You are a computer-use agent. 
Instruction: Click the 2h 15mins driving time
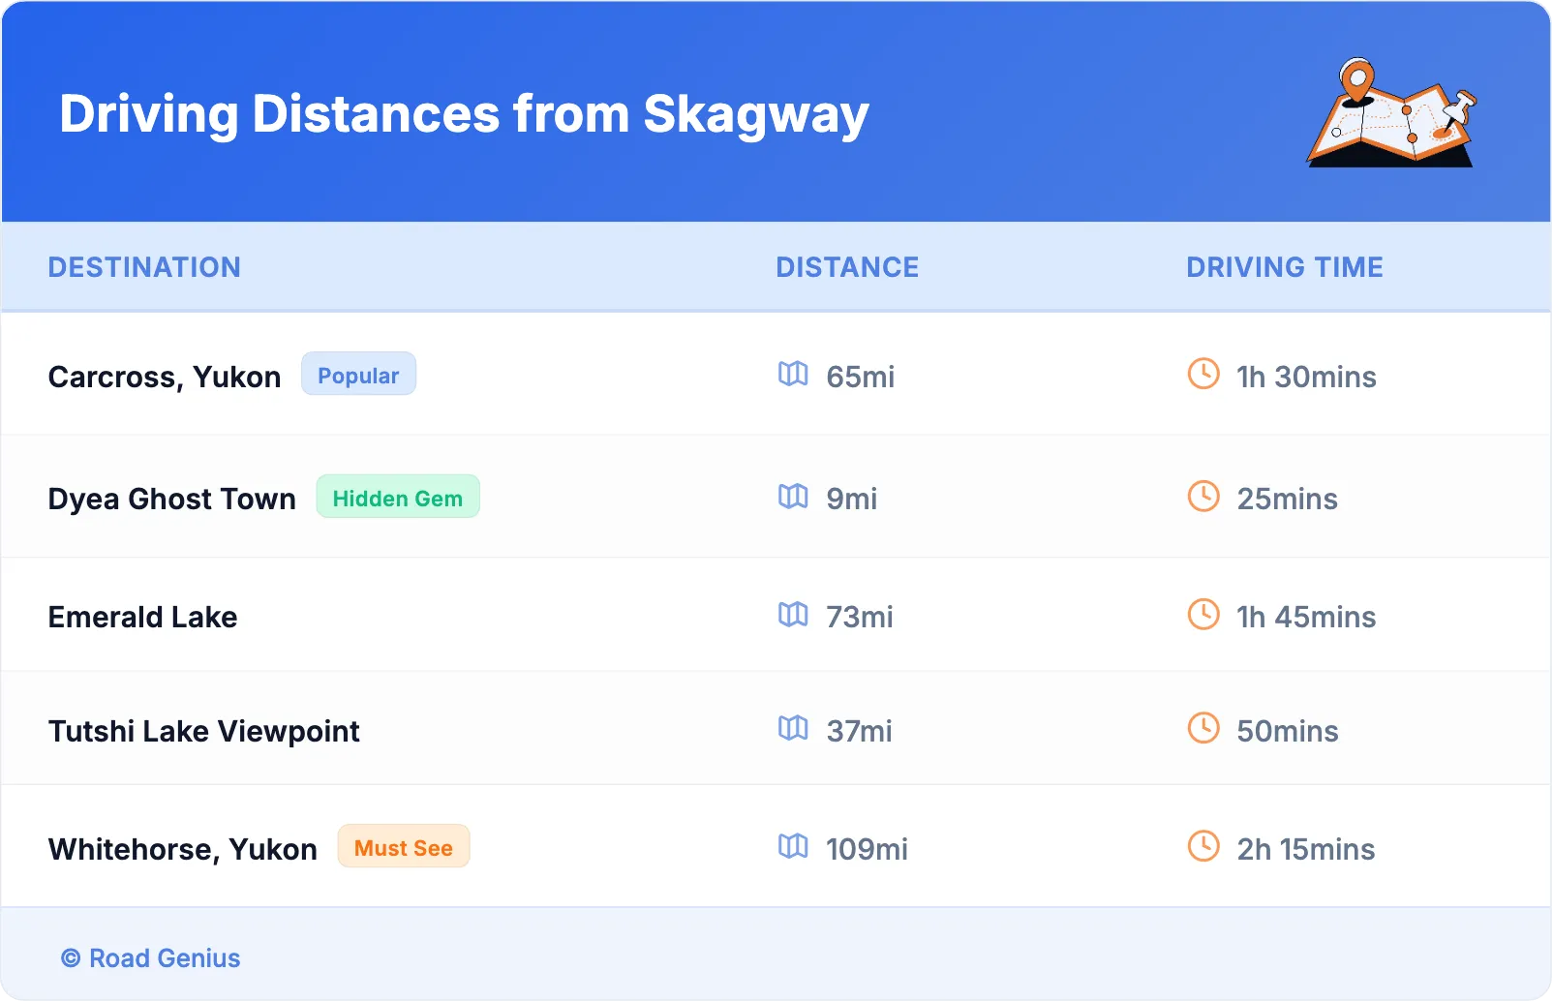click(1306, 849)
